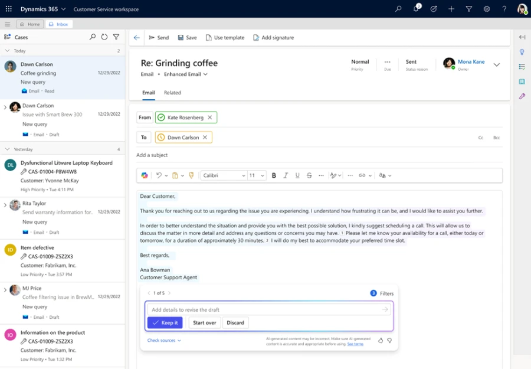Underline the selected email text
This screenshot has height=369, width=531.
(x=297, y=175)
